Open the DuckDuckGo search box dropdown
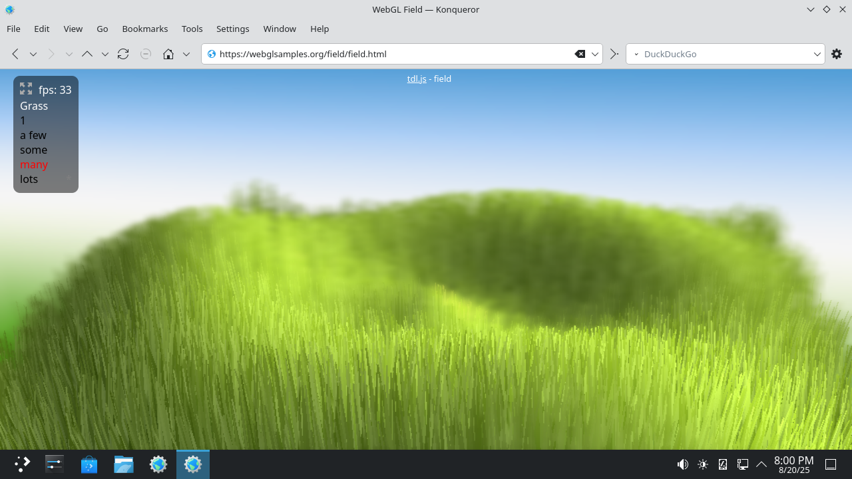Screen dimensions: 852x479 [817, 54]
